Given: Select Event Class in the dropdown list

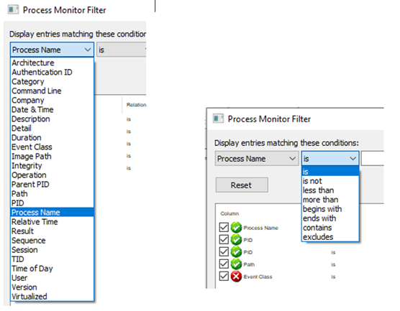Looking at the screenshot, I should (52, 147).
